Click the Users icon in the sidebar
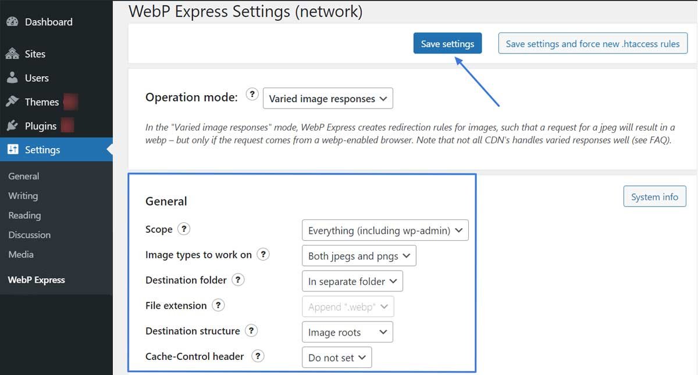Image resolution: width=698 pixels, height=375 pixels. (13, 78)
